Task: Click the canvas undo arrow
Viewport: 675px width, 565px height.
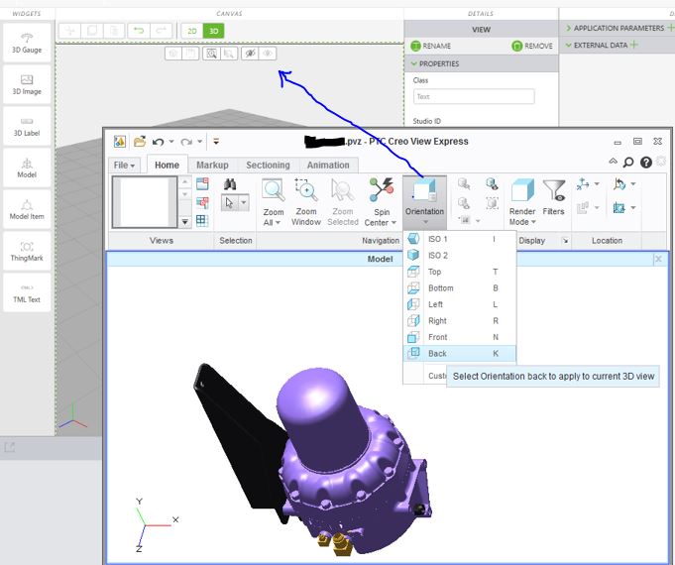Action: click(x=139, y=31)
